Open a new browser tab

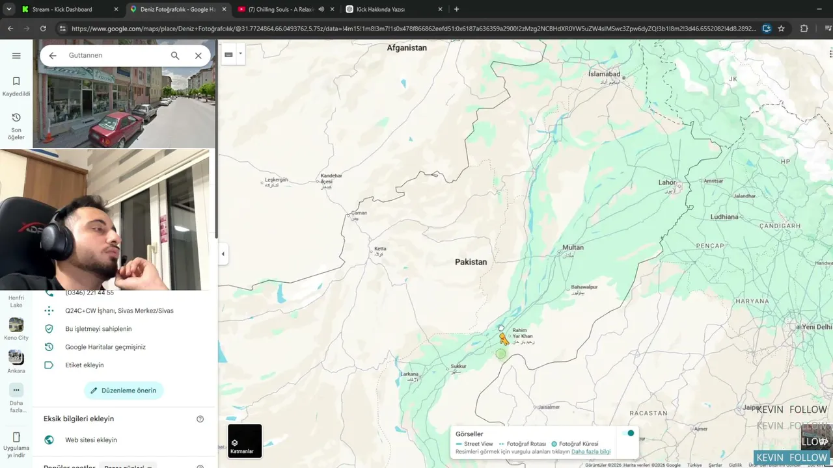[456, 10]
